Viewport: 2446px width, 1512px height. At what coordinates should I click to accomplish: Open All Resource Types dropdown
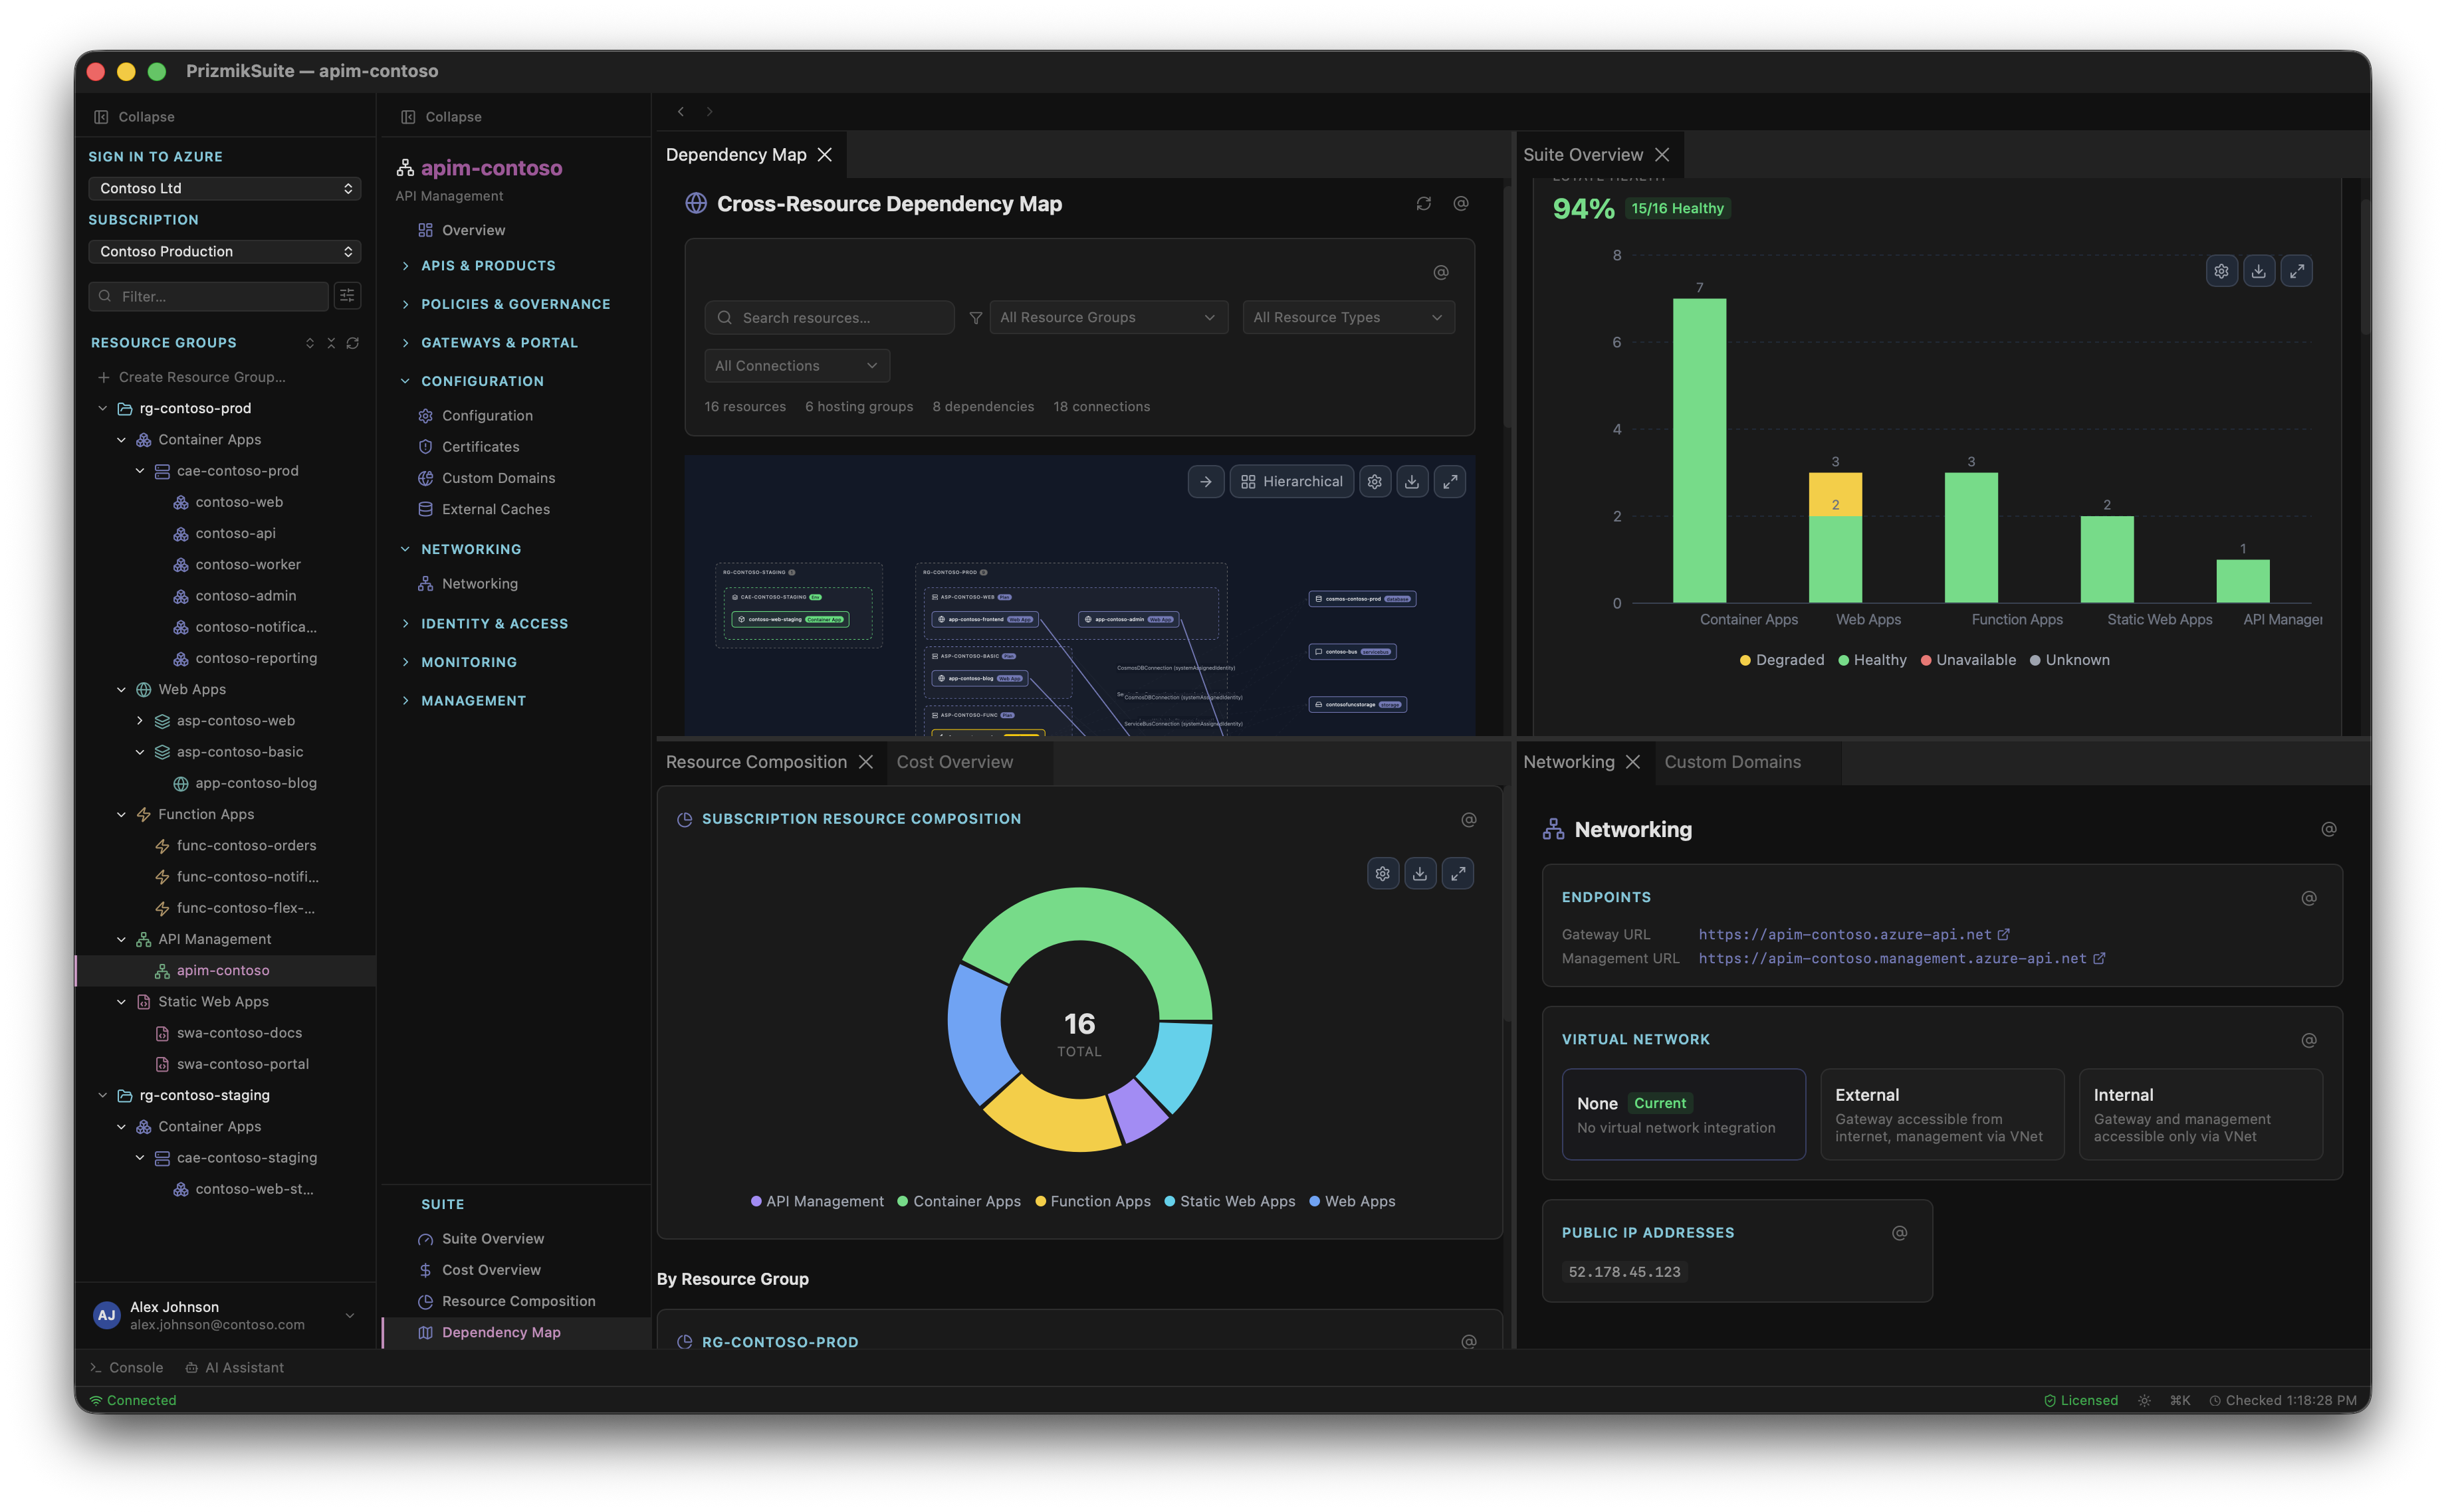[x=1347, y=318]
